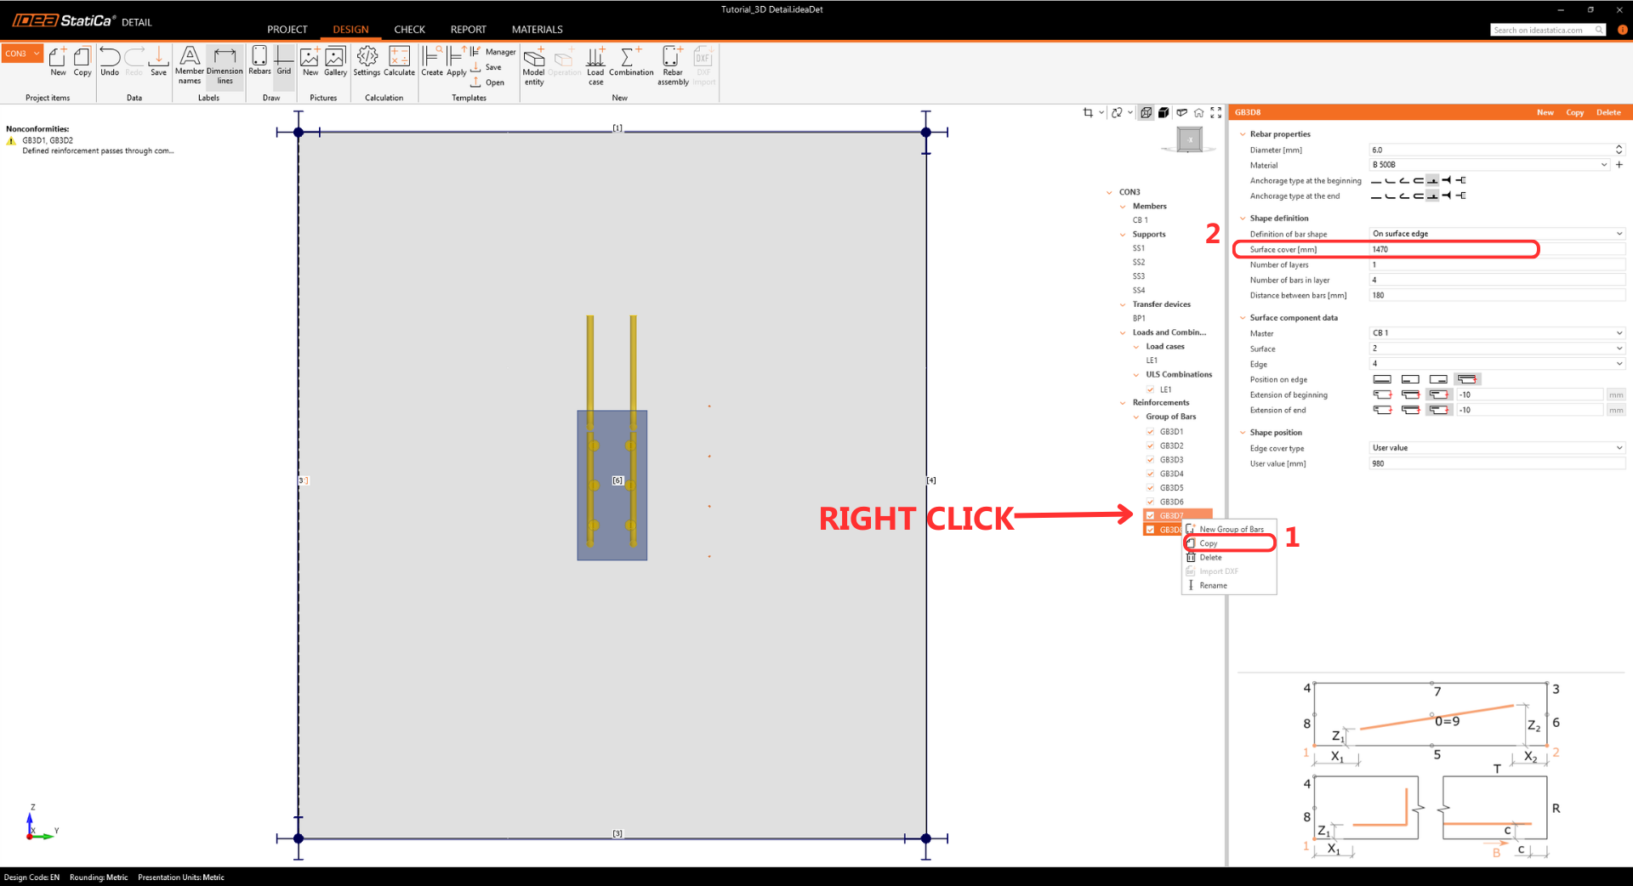Add a new picture from the Pictures group
Screen dimensions: 1633x886
(x=310, y=61)
